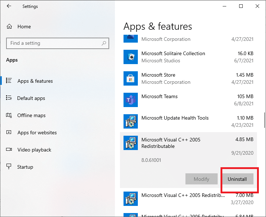This screenshot has width=266, height=217.
Task: Click the Microsoft Store bag icon
Action: pyautogui.click(x=131, y=78)
